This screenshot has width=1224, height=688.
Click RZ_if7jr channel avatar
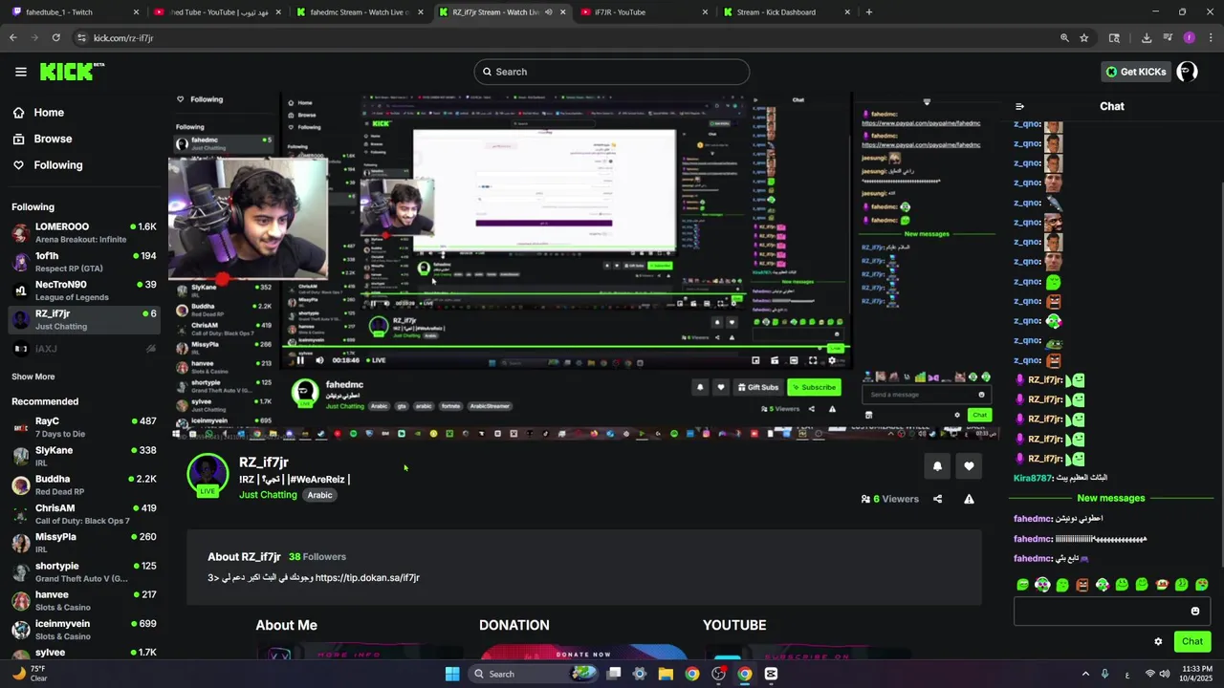click(208, 474)
